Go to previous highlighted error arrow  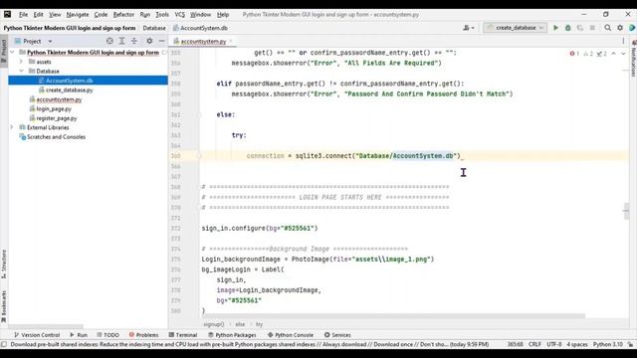[613, 54]
